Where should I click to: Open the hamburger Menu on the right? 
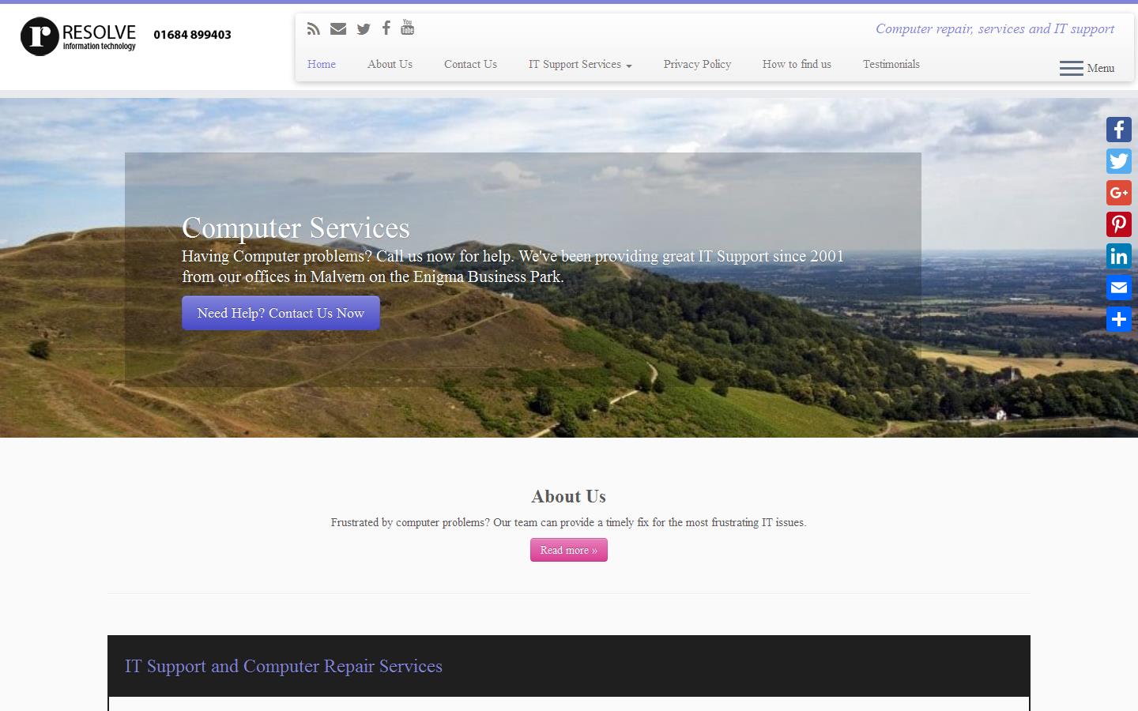[x=1086, y=69]
